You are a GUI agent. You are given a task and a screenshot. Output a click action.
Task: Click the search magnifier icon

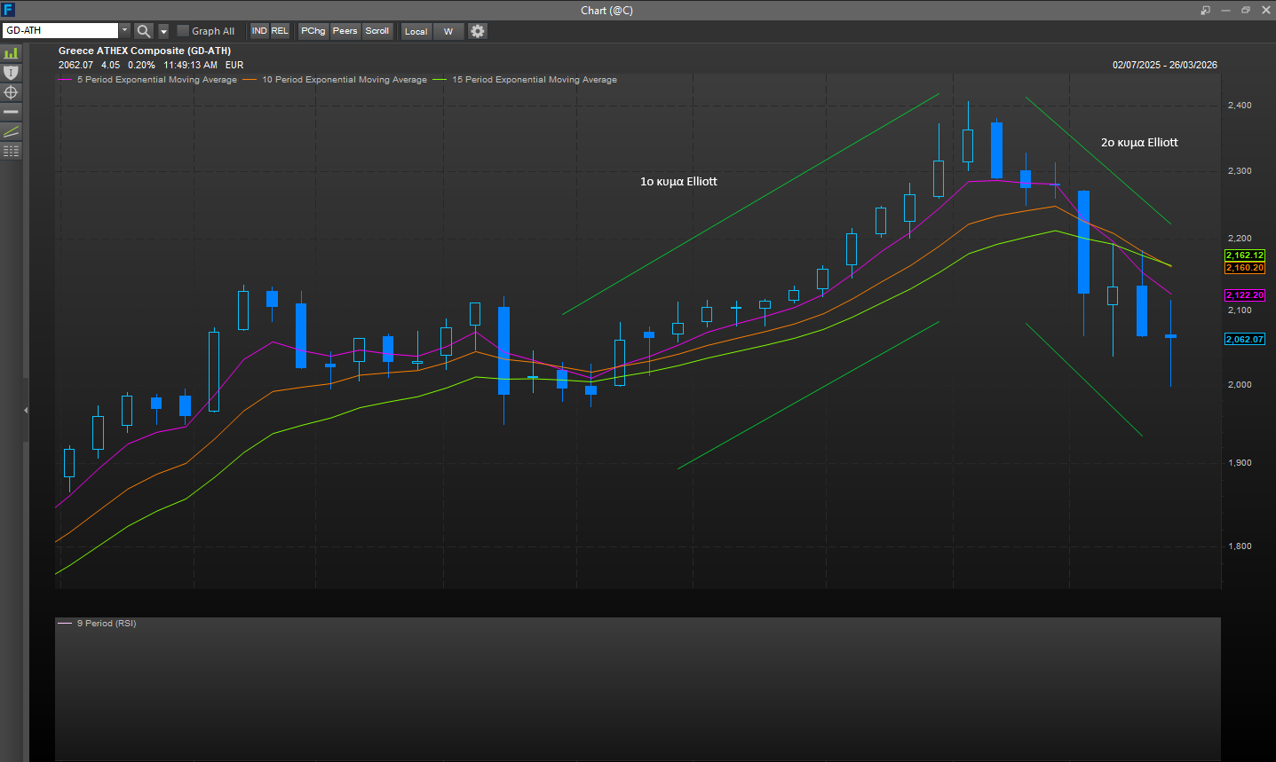[x=144, y=30]
